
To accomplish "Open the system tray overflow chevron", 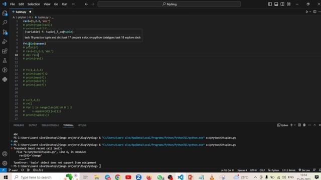I will 255,177.
